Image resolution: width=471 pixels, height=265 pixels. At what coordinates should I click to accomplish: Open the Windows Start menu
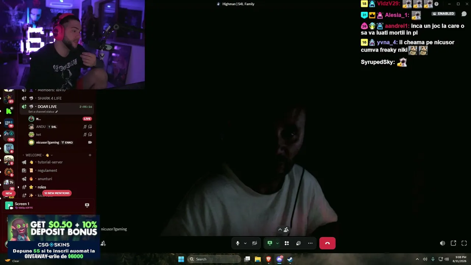181,259
